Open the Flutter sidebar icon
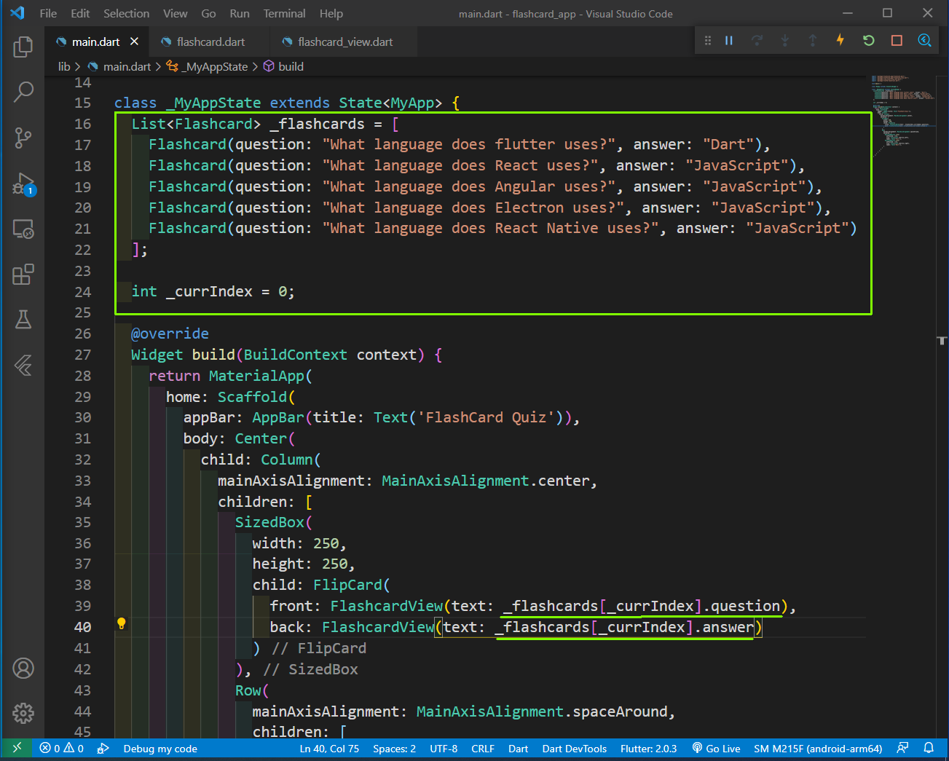The height and width of the screenshot is (761, 949). pyautogui.click(x=23, y=364)
